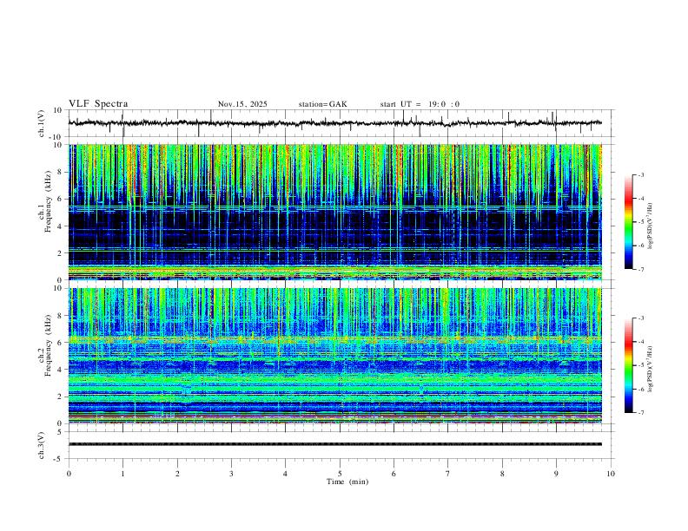This screenshot has width=688, height=531.
Task: Click the ch.2 Frequency (kHz) axis label
Action: [45, 345]
